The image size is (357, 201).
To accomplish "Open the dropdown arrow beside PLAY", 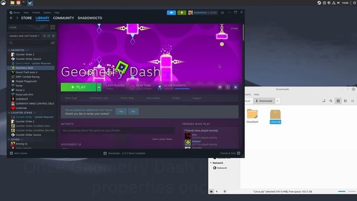I will tap(99, 87).
